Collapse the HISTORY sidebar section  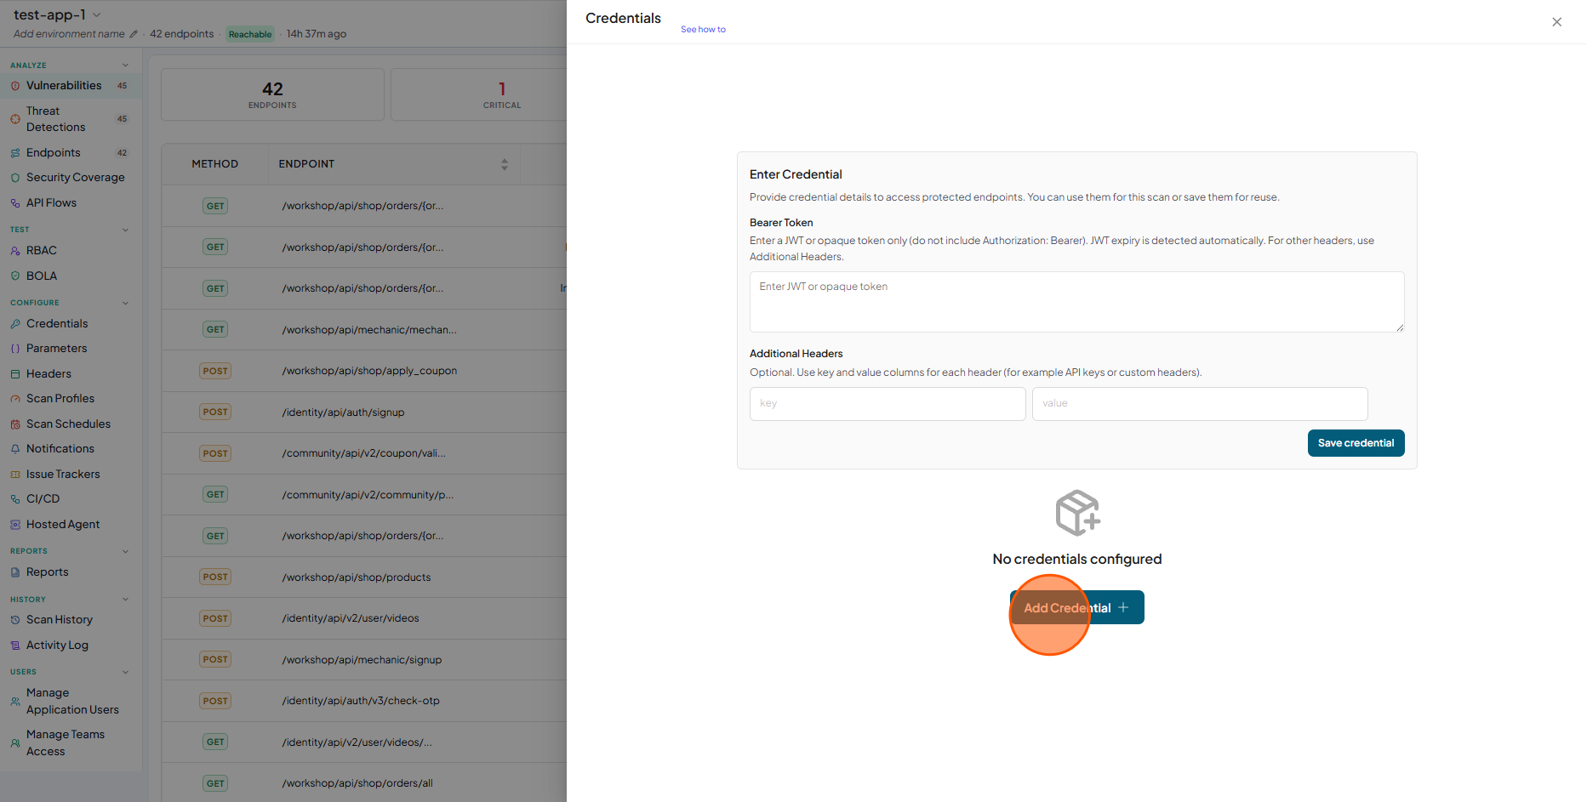coord(125,600)
